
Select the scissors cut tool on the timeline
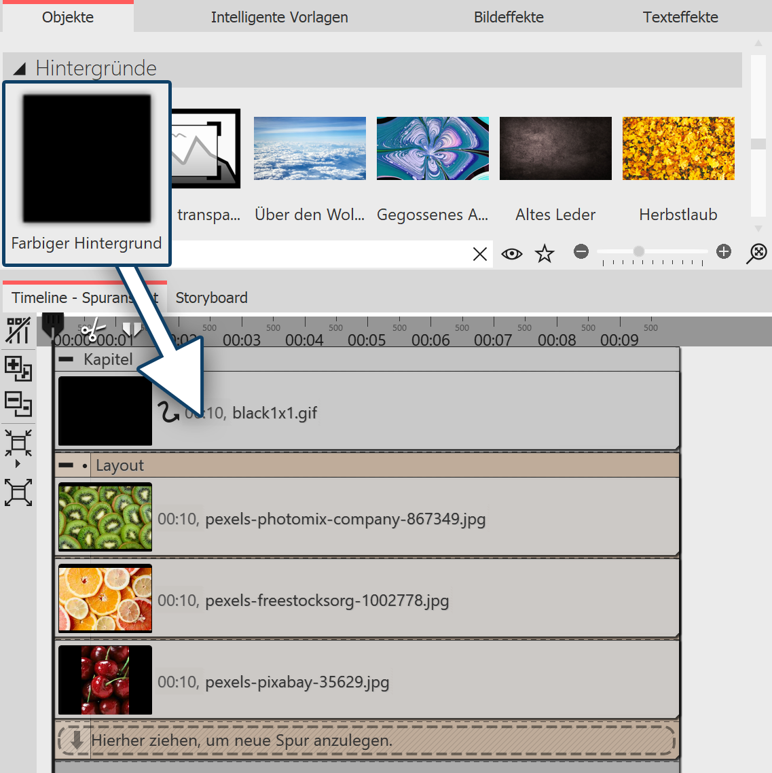(93, 329)
